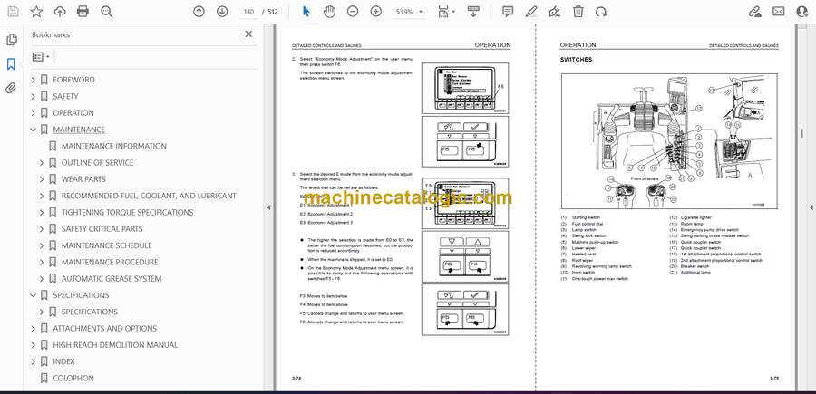Expand the MAINTENANCE SCHEDULE bookmark

(42, 245)
